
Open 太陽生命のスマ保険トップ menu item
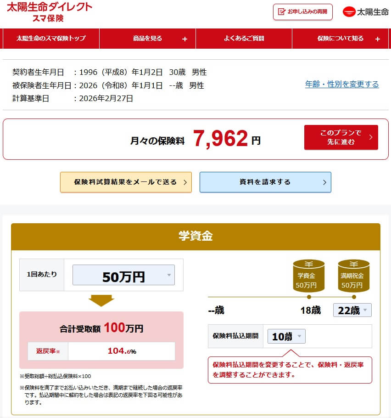[51, 39]
